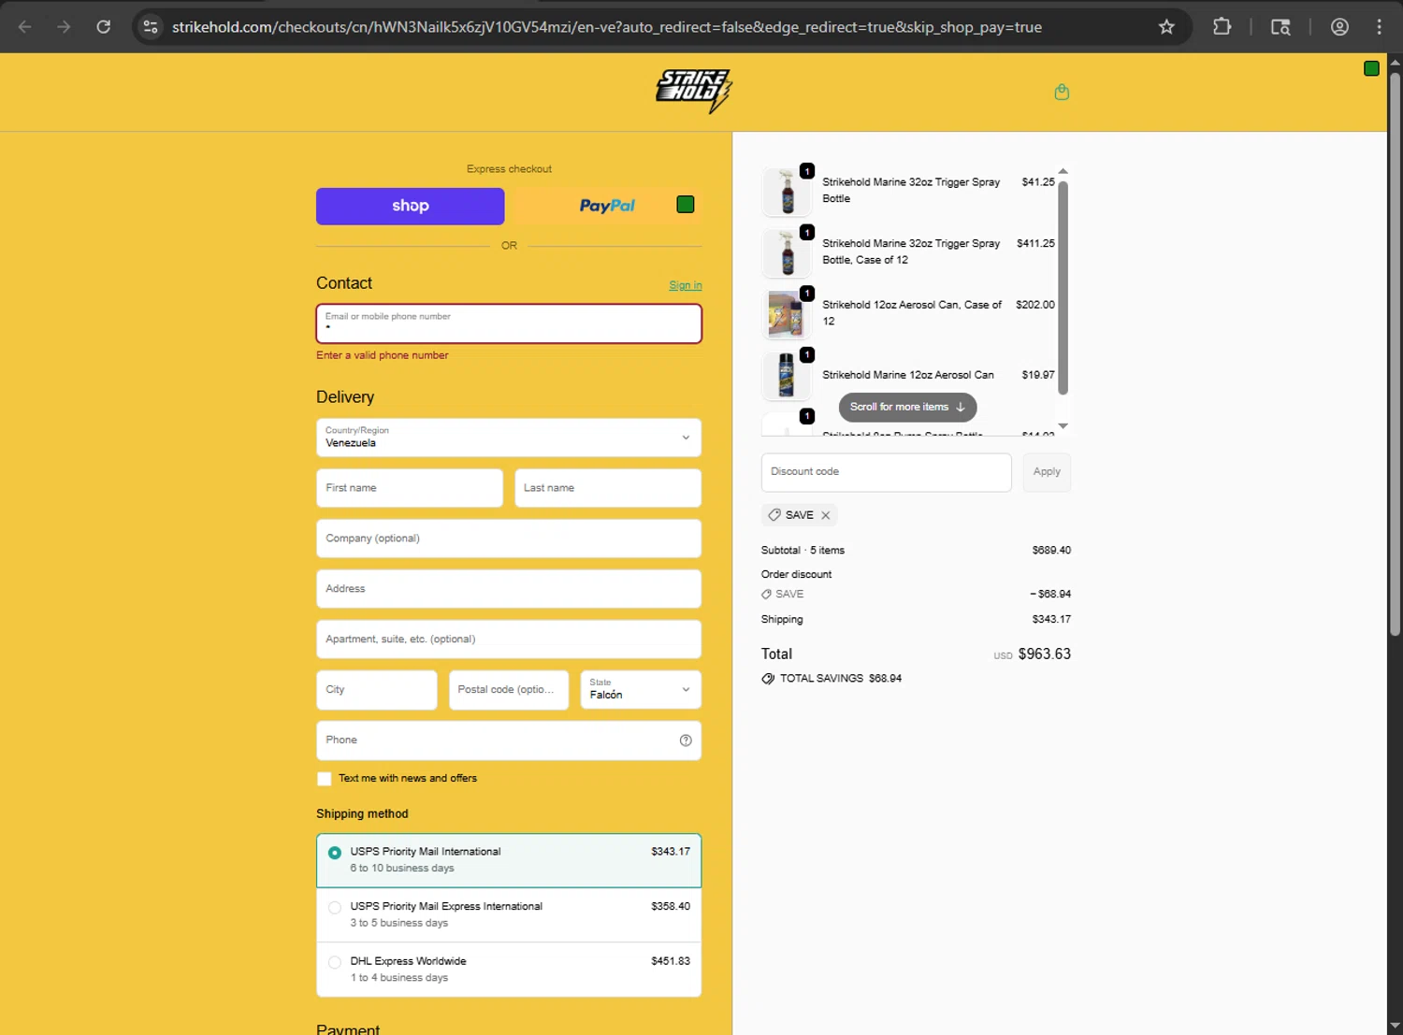Open the Country/Region dropdown
This screenshot has width=1403, height=1035.
tap(509, 438)
